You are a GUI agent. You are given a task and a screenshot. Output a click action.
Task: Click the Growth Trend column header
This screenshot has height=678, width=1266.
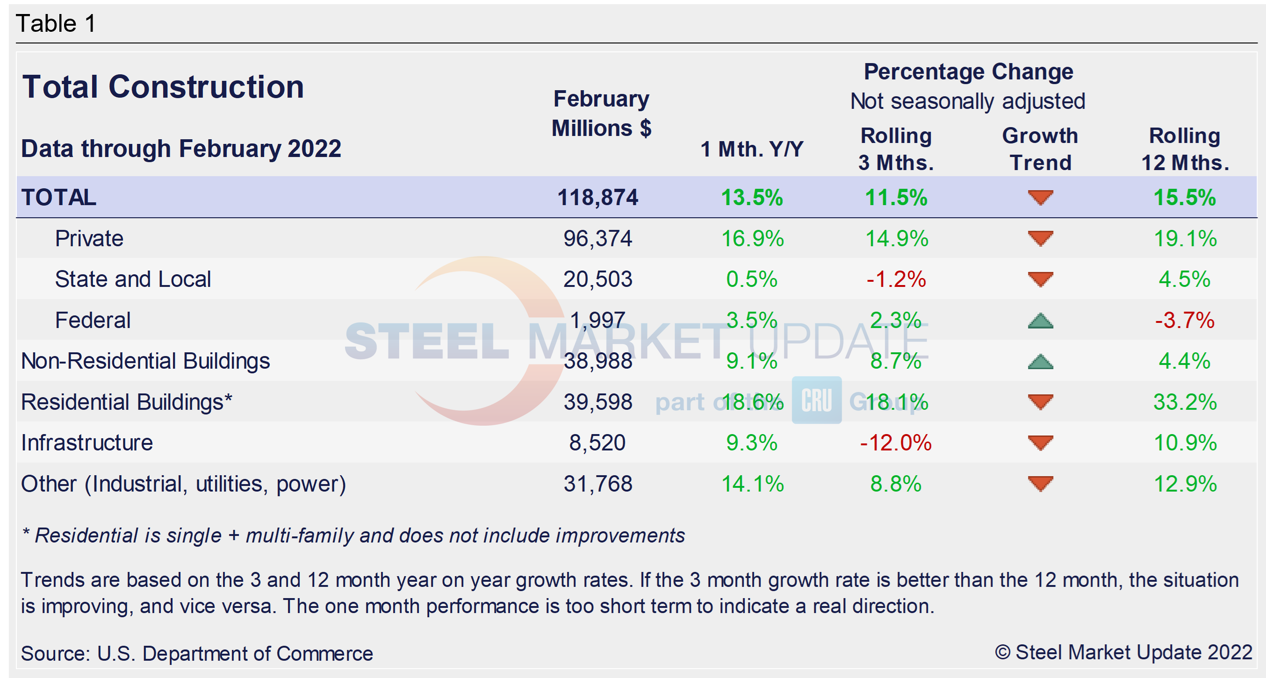click(x=1040, y=149)
